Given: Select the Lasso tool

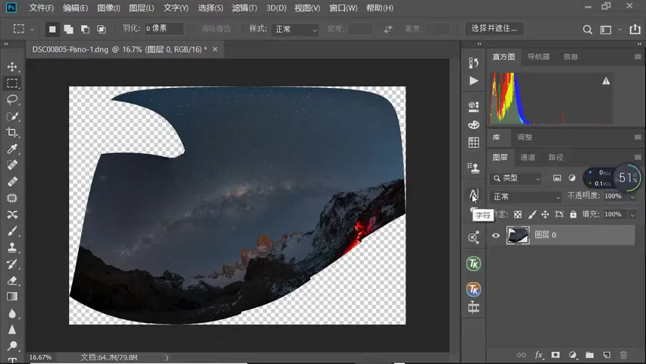Looking at the screenshot, I should tap(12, 99).
